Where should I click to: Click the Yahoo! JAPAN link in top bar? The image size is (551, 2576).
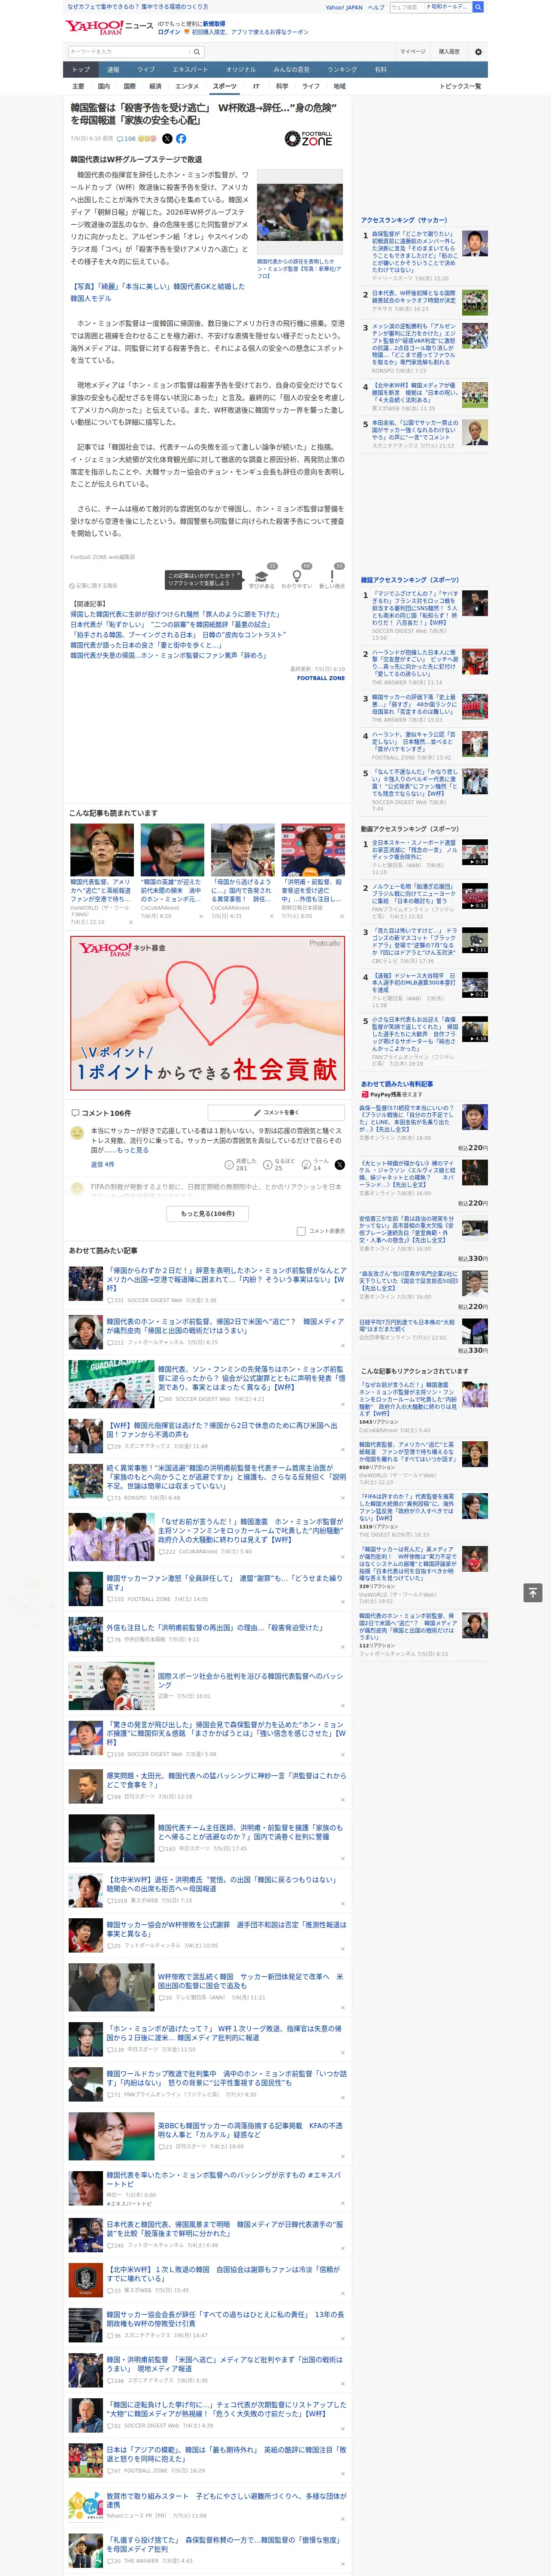[344, 7]
